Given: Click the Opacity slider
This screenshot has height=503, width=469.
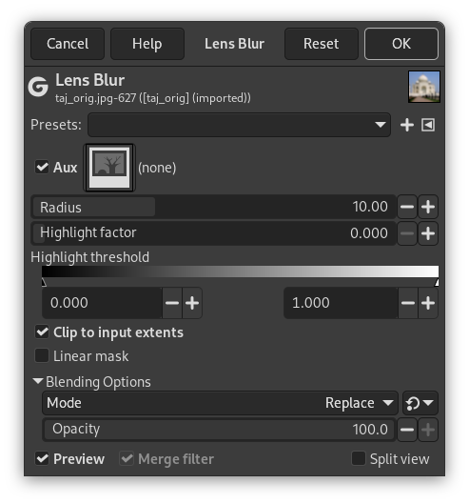Looking at the screenshot, I should 219,430.
